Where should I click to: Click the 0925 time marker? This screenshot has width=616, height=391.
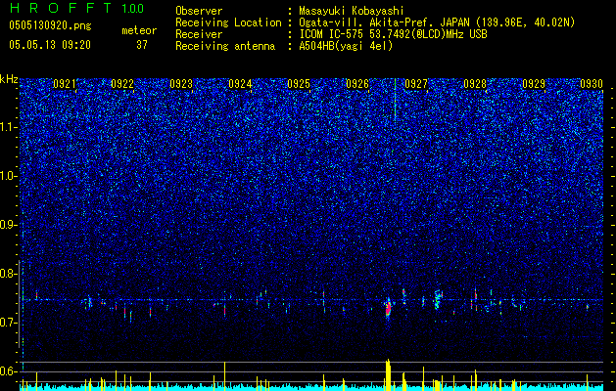pos(299,84)
